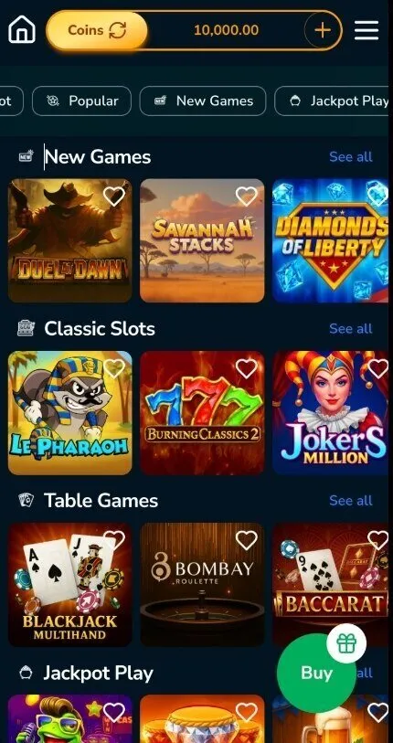
Task: Launch the Diamonds of Liberty game
Action: click(x=333, y=240)
